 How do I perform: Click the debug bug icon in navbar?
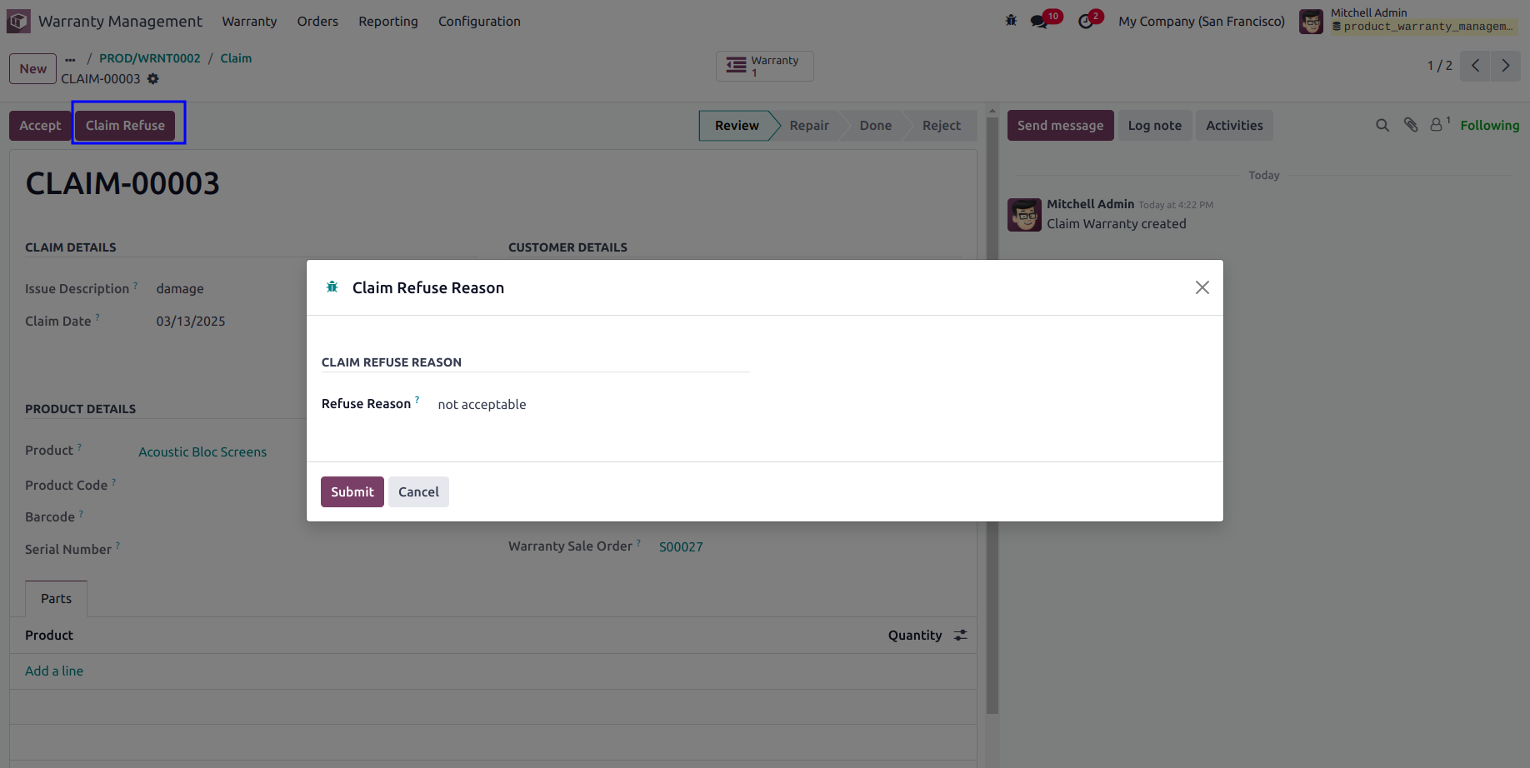point(1011,21)
